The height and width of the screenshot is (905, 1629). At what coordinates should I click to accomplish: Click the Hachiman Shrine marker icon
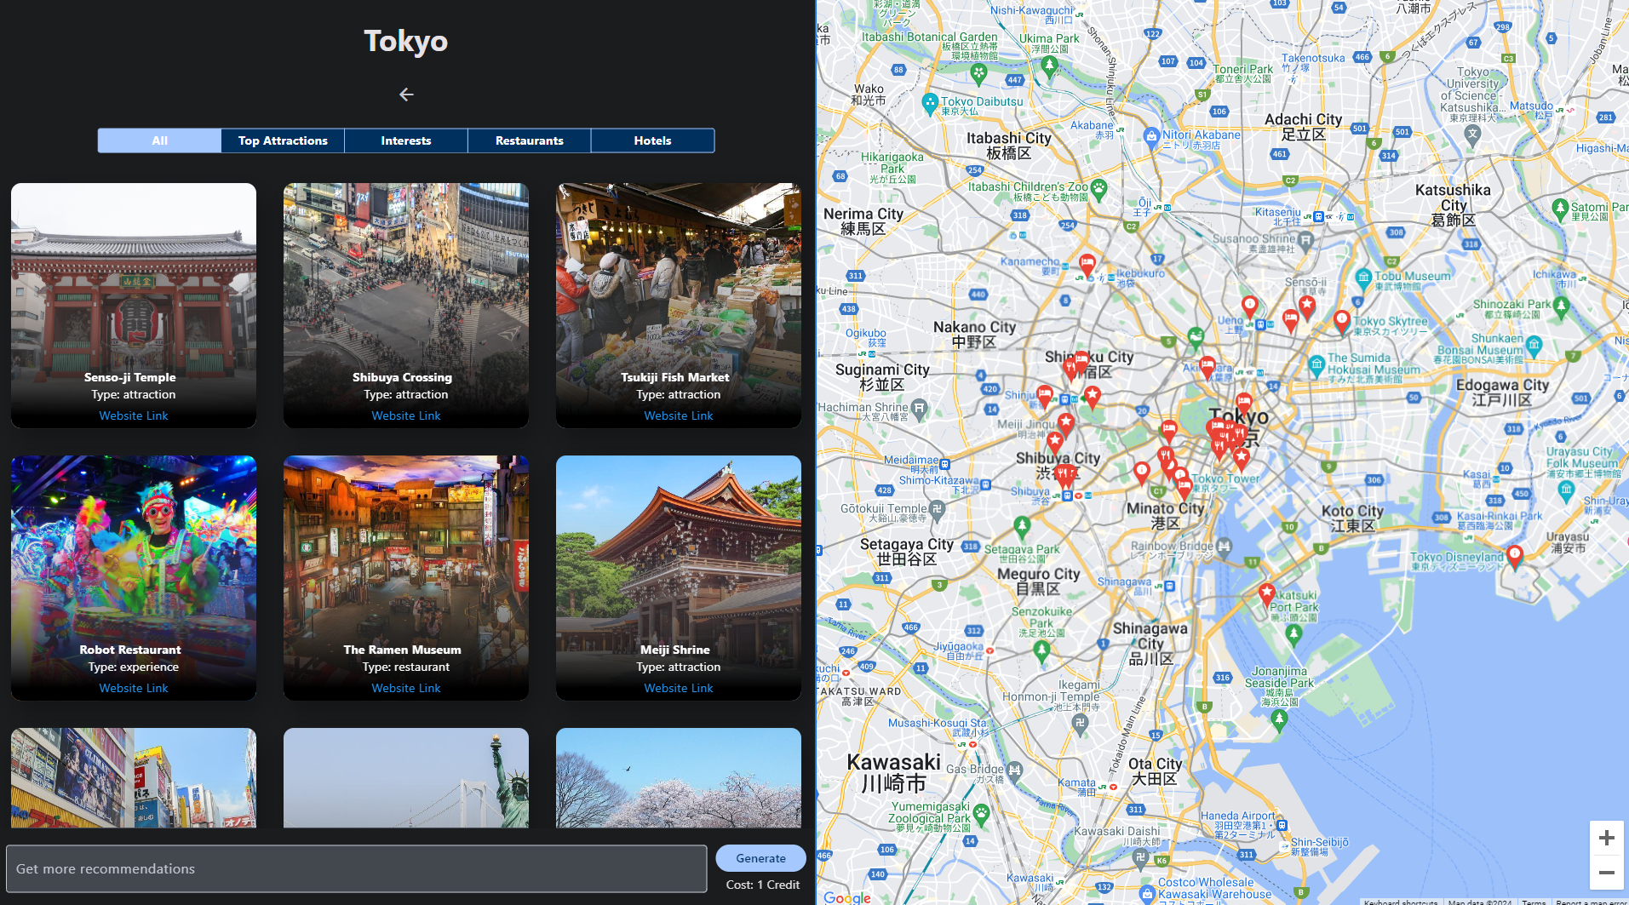pos(919,410)
